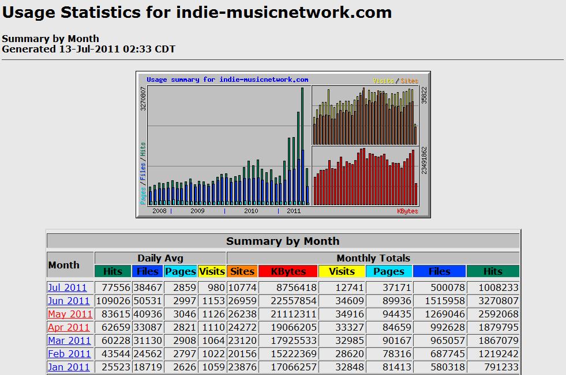Image resolution: width=566 pixels, height=375 pixels.
Task: Click total hits value 3270807
Action: [498, 301]
